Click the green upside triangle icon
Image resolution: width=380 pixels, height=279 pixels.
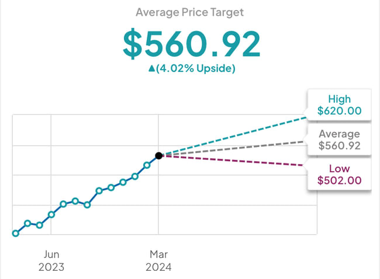tap(152, 69)
